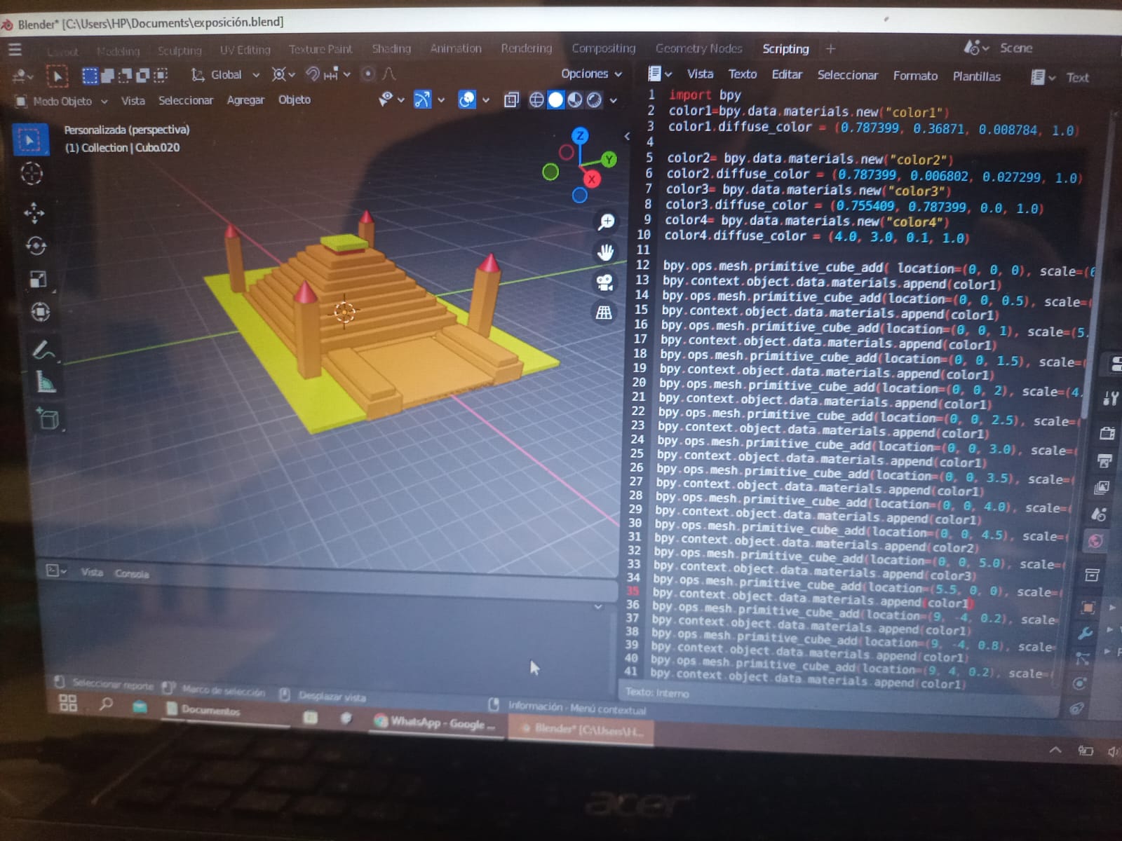Screen dimensions: 1122x841
Task: Choose the Measure ruler tool
Action: coord(45,383)
